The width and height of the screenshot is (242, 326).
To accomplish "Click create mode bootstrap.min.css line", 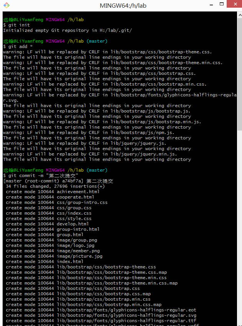I will click(x=78, y=299).
